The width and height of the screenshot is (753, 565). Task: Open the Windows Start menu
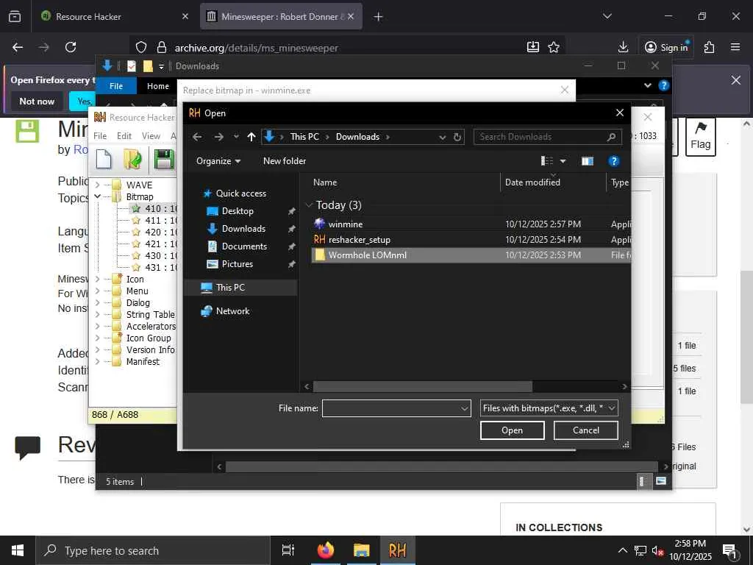[x=18, y=550]
